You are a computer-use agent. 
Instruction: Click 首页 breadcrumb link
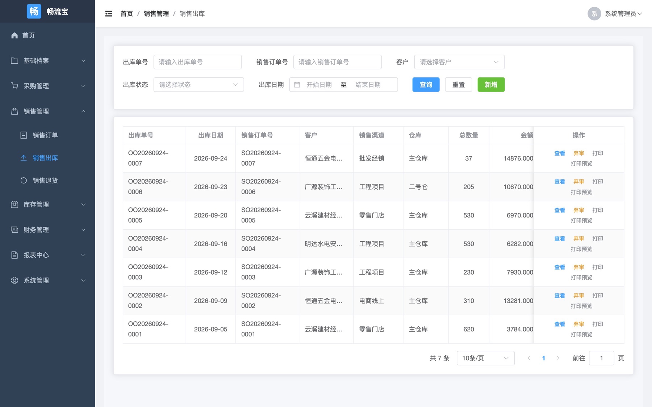click(x=126, y=14)
